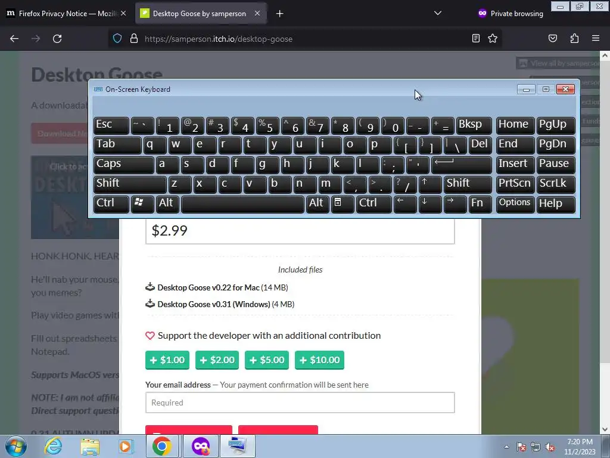Expand the list all tabs chevron
The width and height of the screenshot is (610, 458).
tap(438, 13)
